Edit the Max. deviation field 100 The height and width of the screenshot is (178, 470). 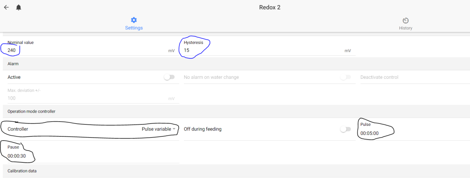(x=91, y=98)
